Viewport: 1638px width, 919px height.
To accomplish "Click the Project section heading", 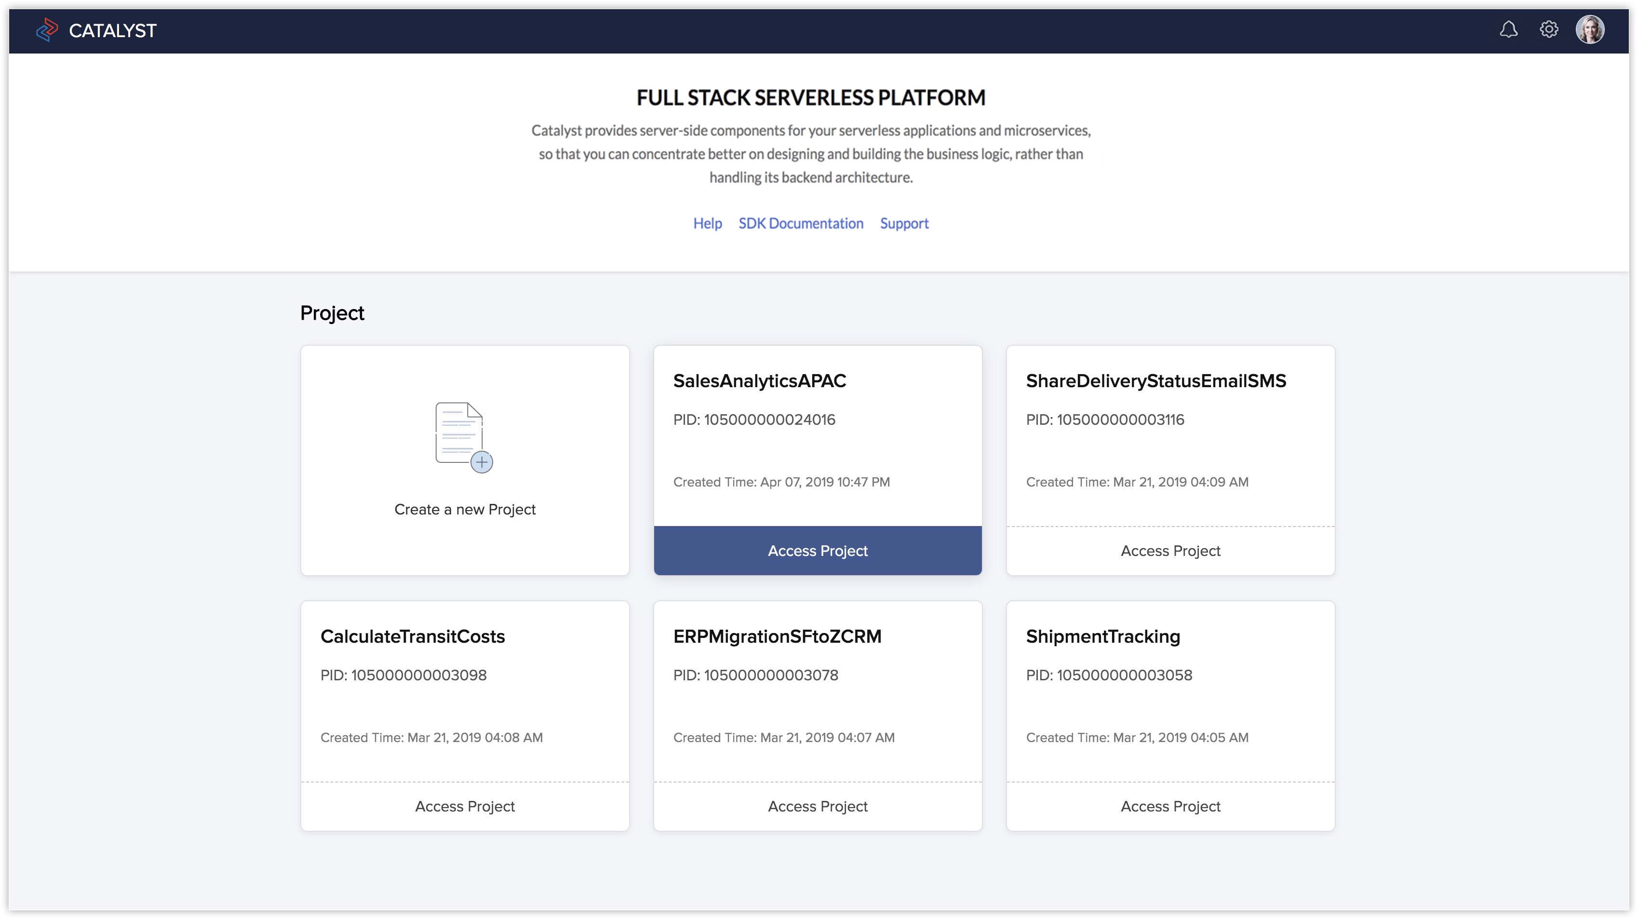I will (x=332, y=313).
